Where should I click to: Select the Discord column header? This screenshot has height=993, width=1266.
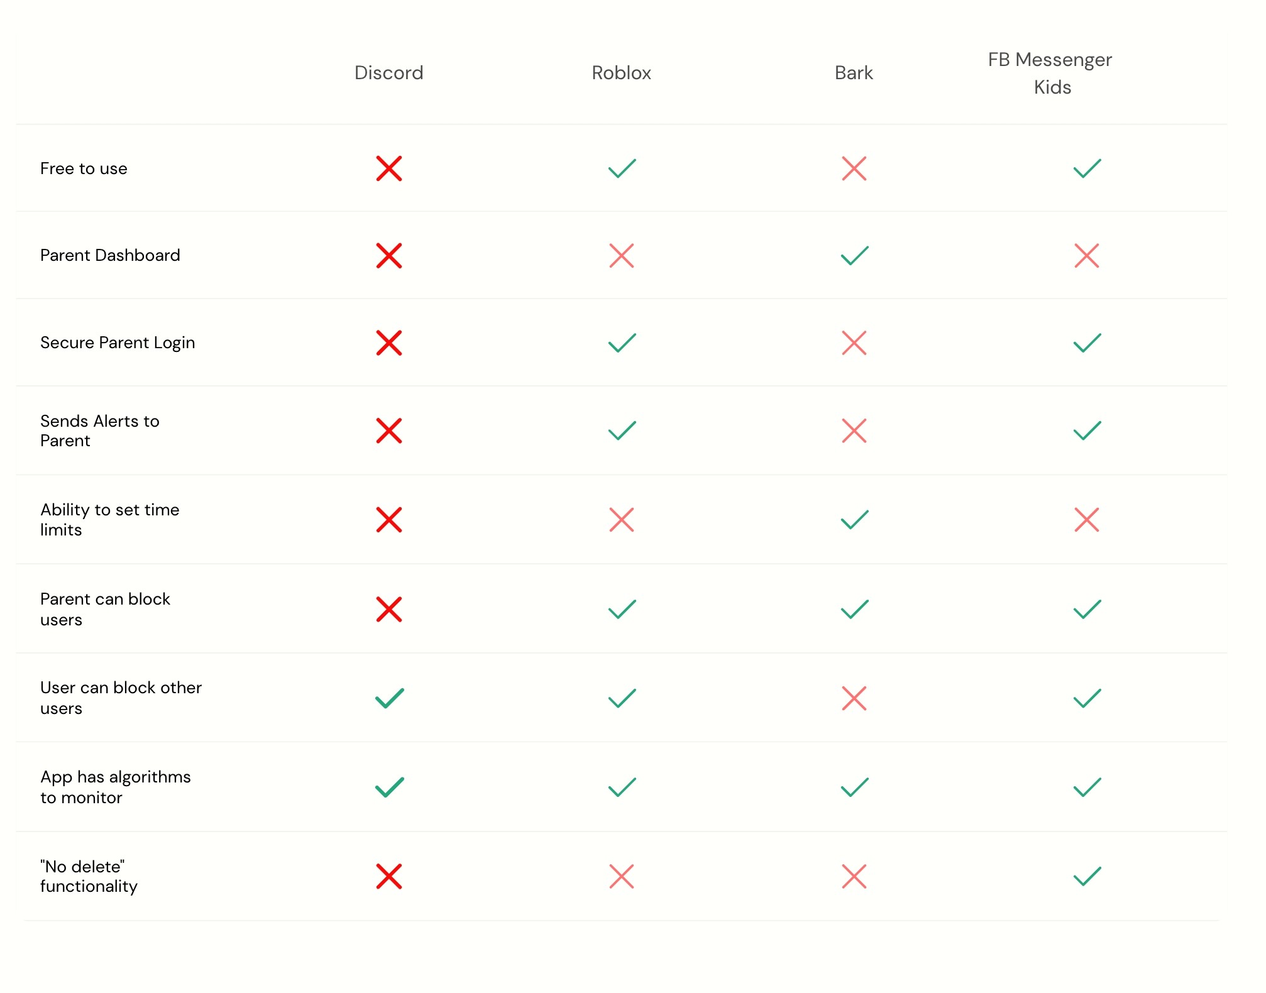pos(388,73)
